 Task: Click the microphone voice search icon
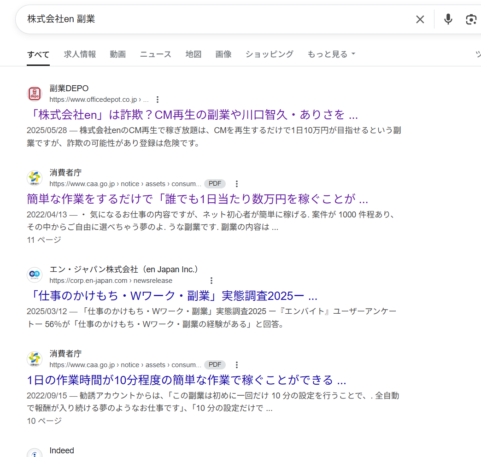tap(447, 19)
